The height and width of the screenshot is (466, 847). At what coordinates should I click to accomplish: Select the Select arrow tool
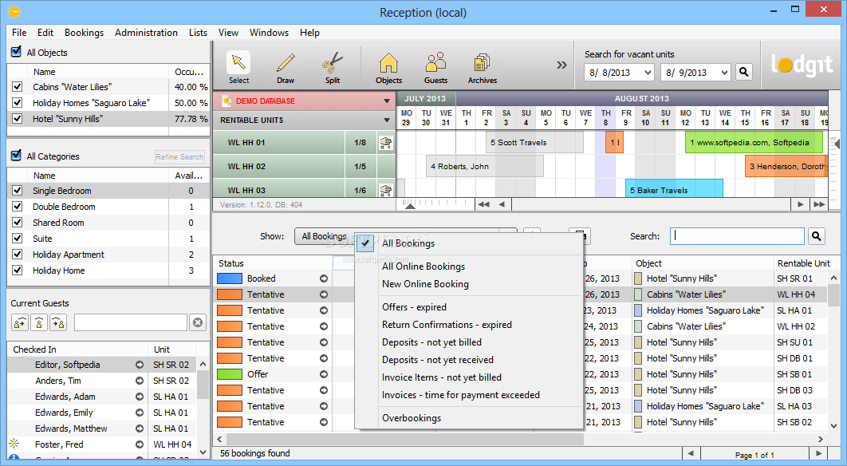(x=238, y=68)
